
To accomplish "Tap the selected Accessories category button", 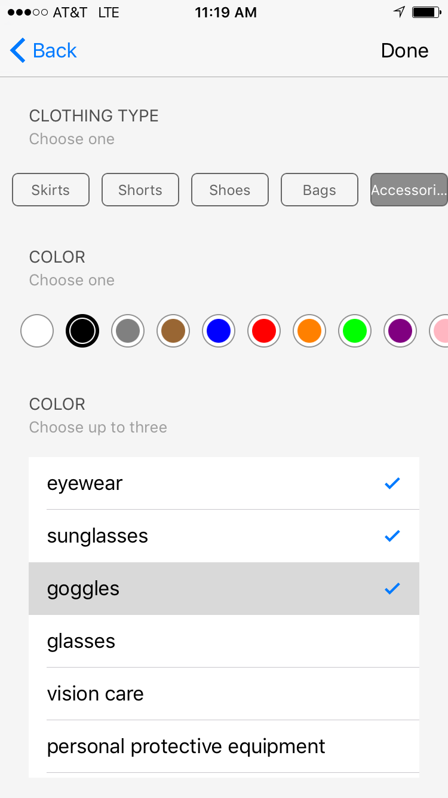I will point(409,190).
